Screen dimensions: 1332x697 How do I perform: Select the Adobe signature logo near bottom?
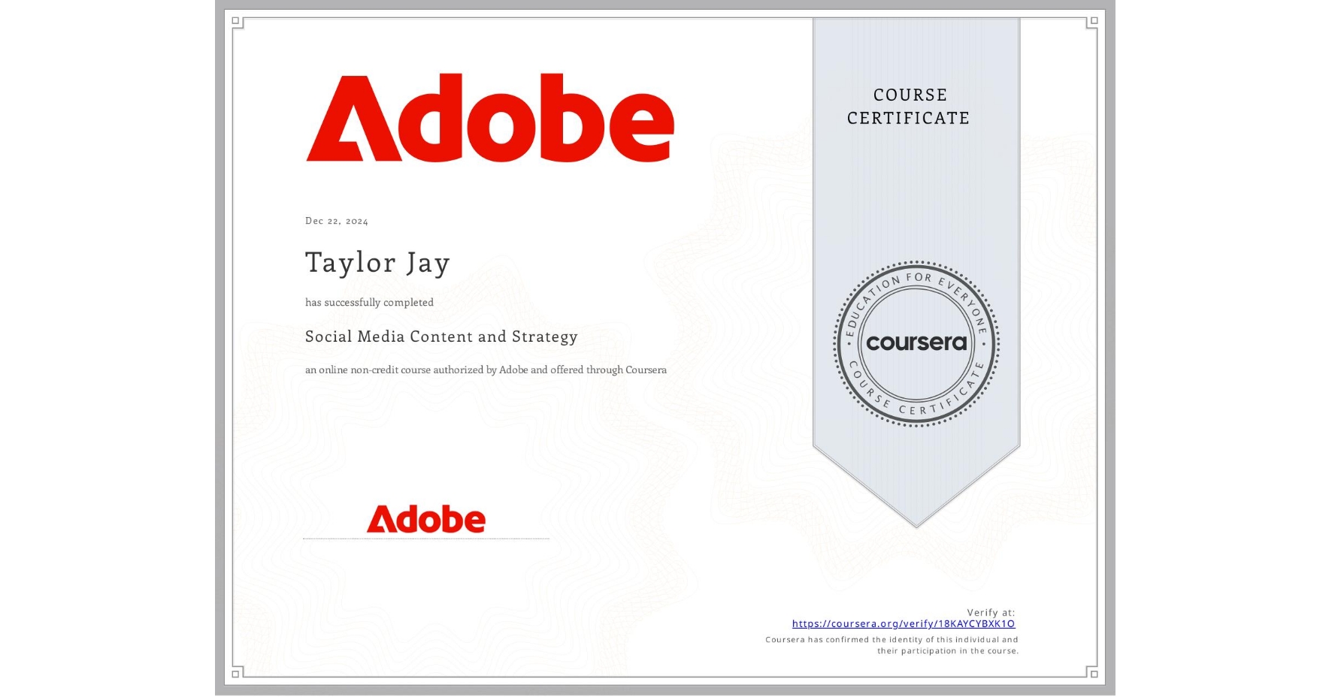(426, 518)
